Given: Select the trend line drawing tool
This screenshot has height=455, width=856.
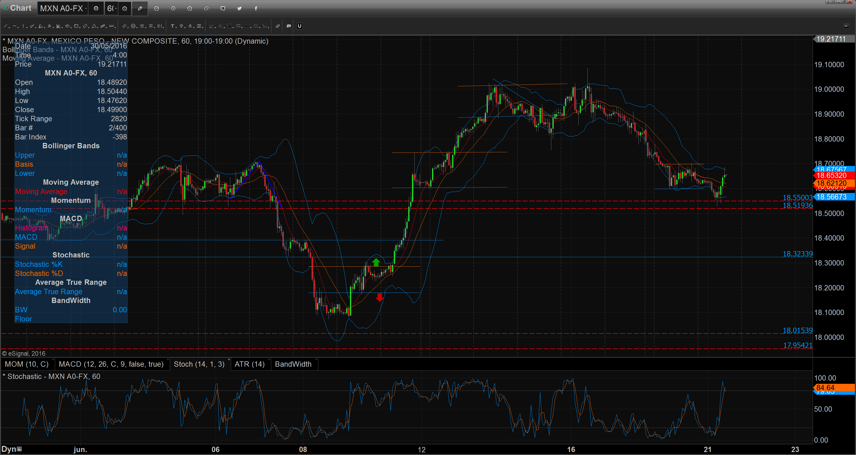Looking at the screenshot, I should [x=5, y=26].
